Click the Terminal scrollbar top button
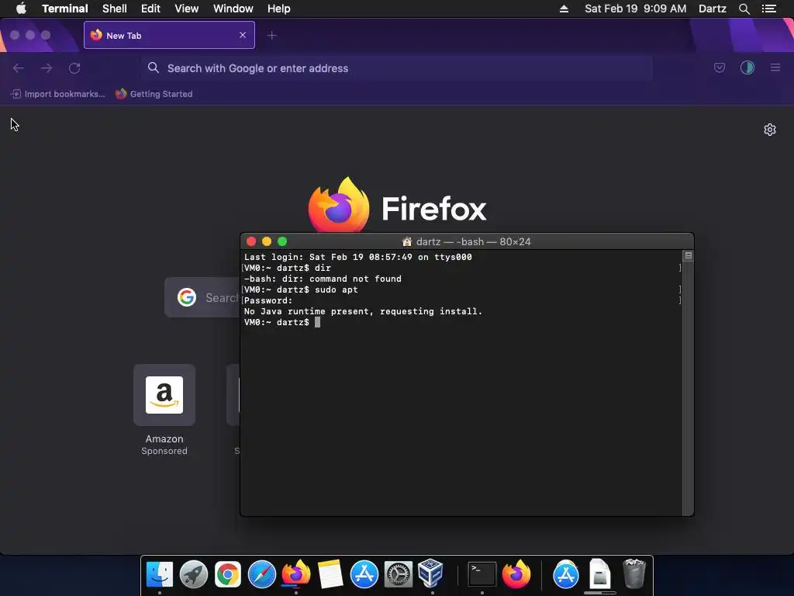Viewport: 794px width, 596px height. click(688, 255)
